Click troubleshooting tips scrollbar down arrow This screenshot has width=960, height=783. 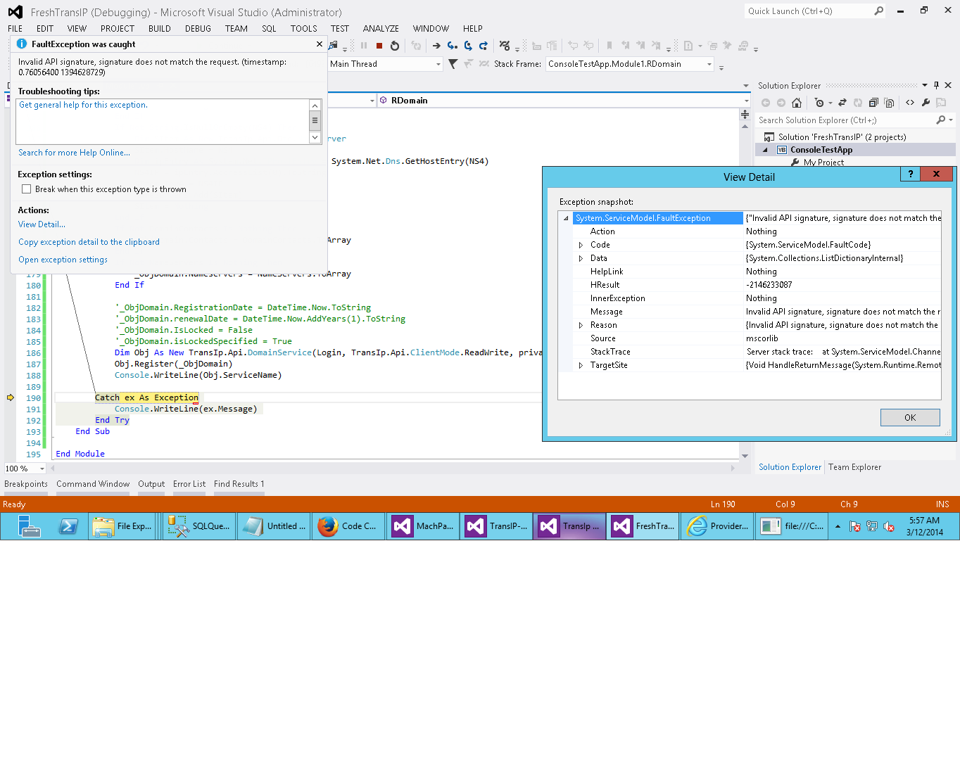point(315,137)
